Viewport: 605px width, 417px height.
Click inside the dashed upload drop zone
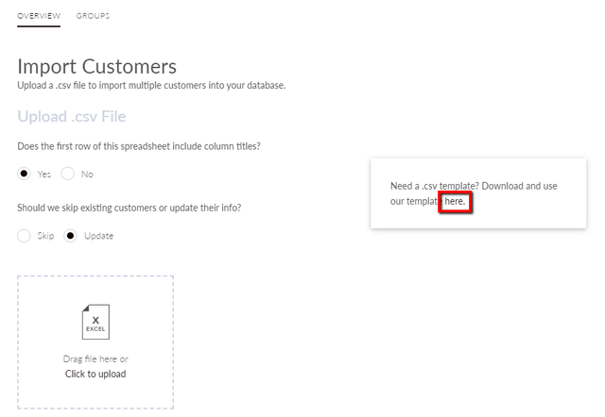[95, 342]
